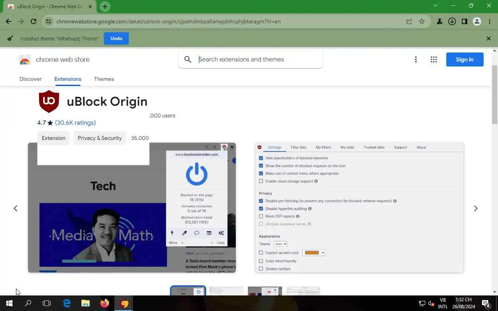Open the notification center icon
Viewport: 498px width, 311px height.
point(486,303)
